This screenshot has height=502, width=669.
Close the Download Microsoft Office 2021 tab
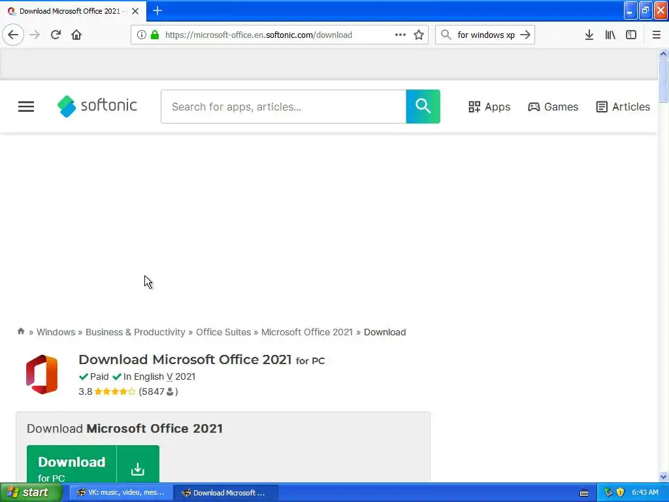pyautogui.click(x=135, y=11)
